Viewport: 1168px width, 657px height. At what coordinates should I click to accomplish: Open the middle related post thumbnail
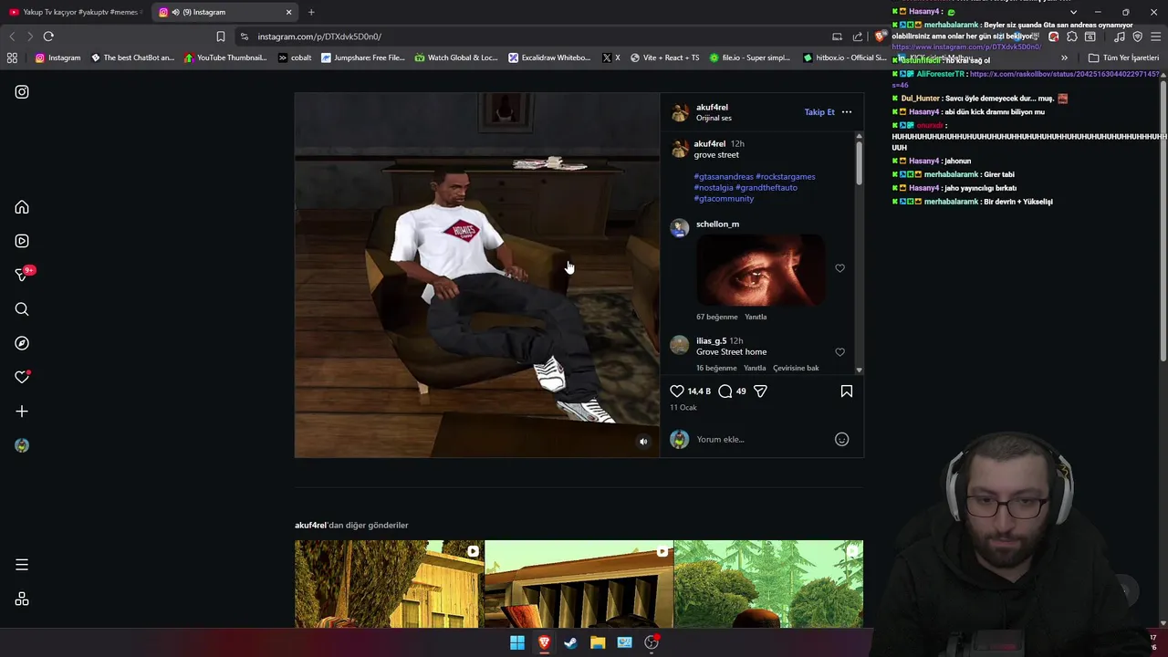pyautogui.click(x=579, y=584)
